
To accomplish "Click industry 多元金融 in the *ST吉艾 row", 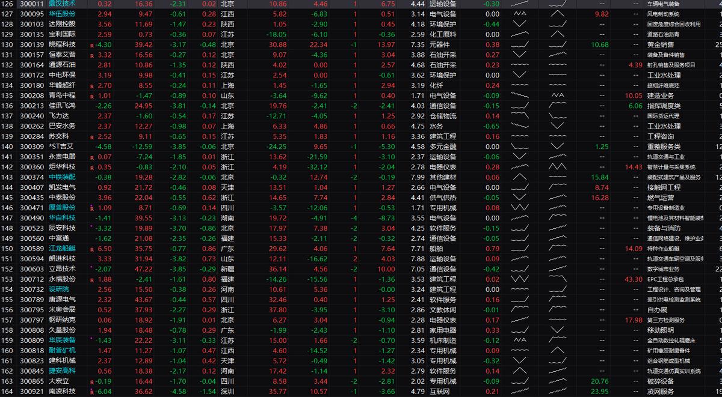I will pyautogui.click(x=443, y=147).
